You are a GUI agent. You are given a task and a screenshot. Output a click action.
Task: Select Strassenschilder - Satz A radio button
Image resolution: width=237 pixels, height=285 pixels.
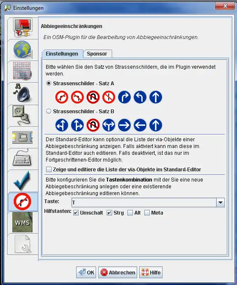click(x=48, y=83)
